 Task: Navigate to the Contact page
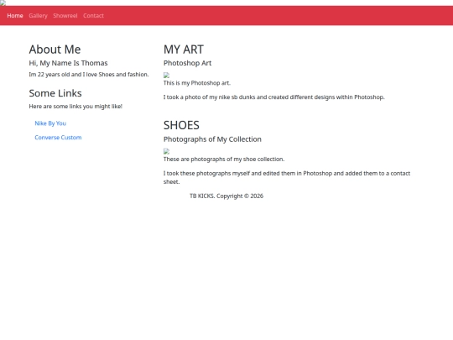click(x=93, y=16)
